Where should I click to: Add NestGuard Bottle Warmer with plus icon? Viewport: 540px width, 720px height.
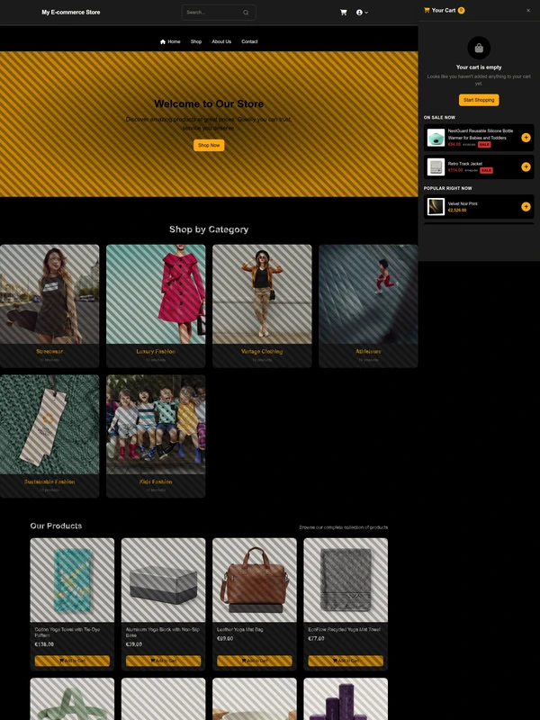coord(526,138)
